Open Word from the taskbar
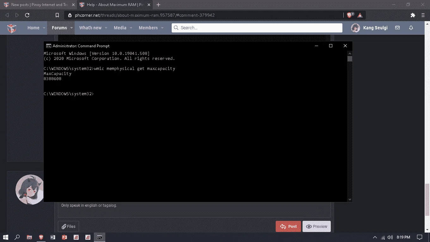 point(52,237)
